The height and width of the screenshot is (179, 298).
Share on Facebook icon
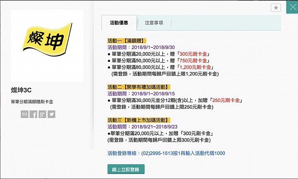[x=34, y=114]
